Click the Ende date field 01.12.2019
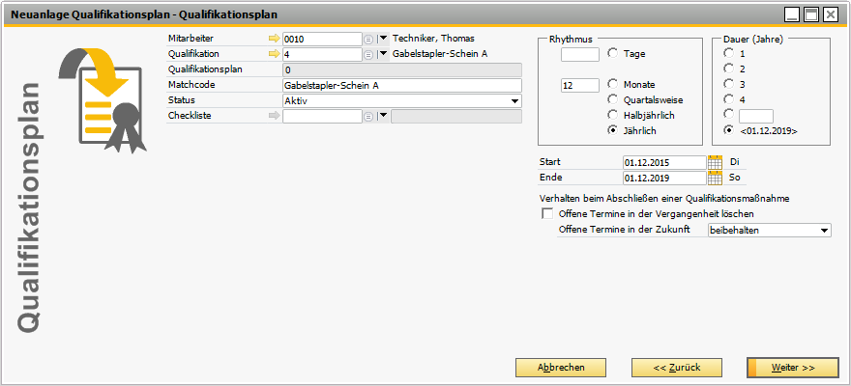Screen dimensions: 851x386 (665, 178)
